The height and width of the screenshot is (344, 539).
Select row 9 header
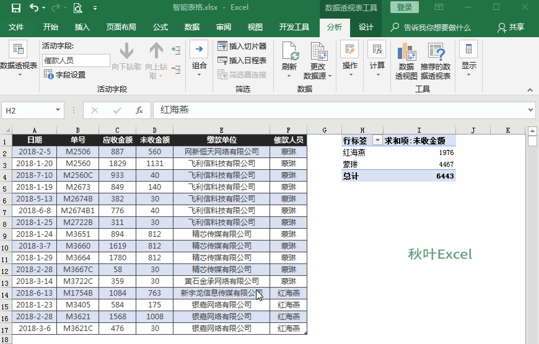coord(5,236)
